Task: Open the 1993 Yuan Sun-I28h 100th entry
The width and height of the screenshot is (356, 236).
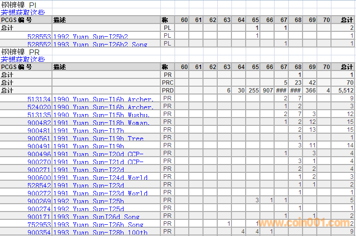Action: point(100,232)
